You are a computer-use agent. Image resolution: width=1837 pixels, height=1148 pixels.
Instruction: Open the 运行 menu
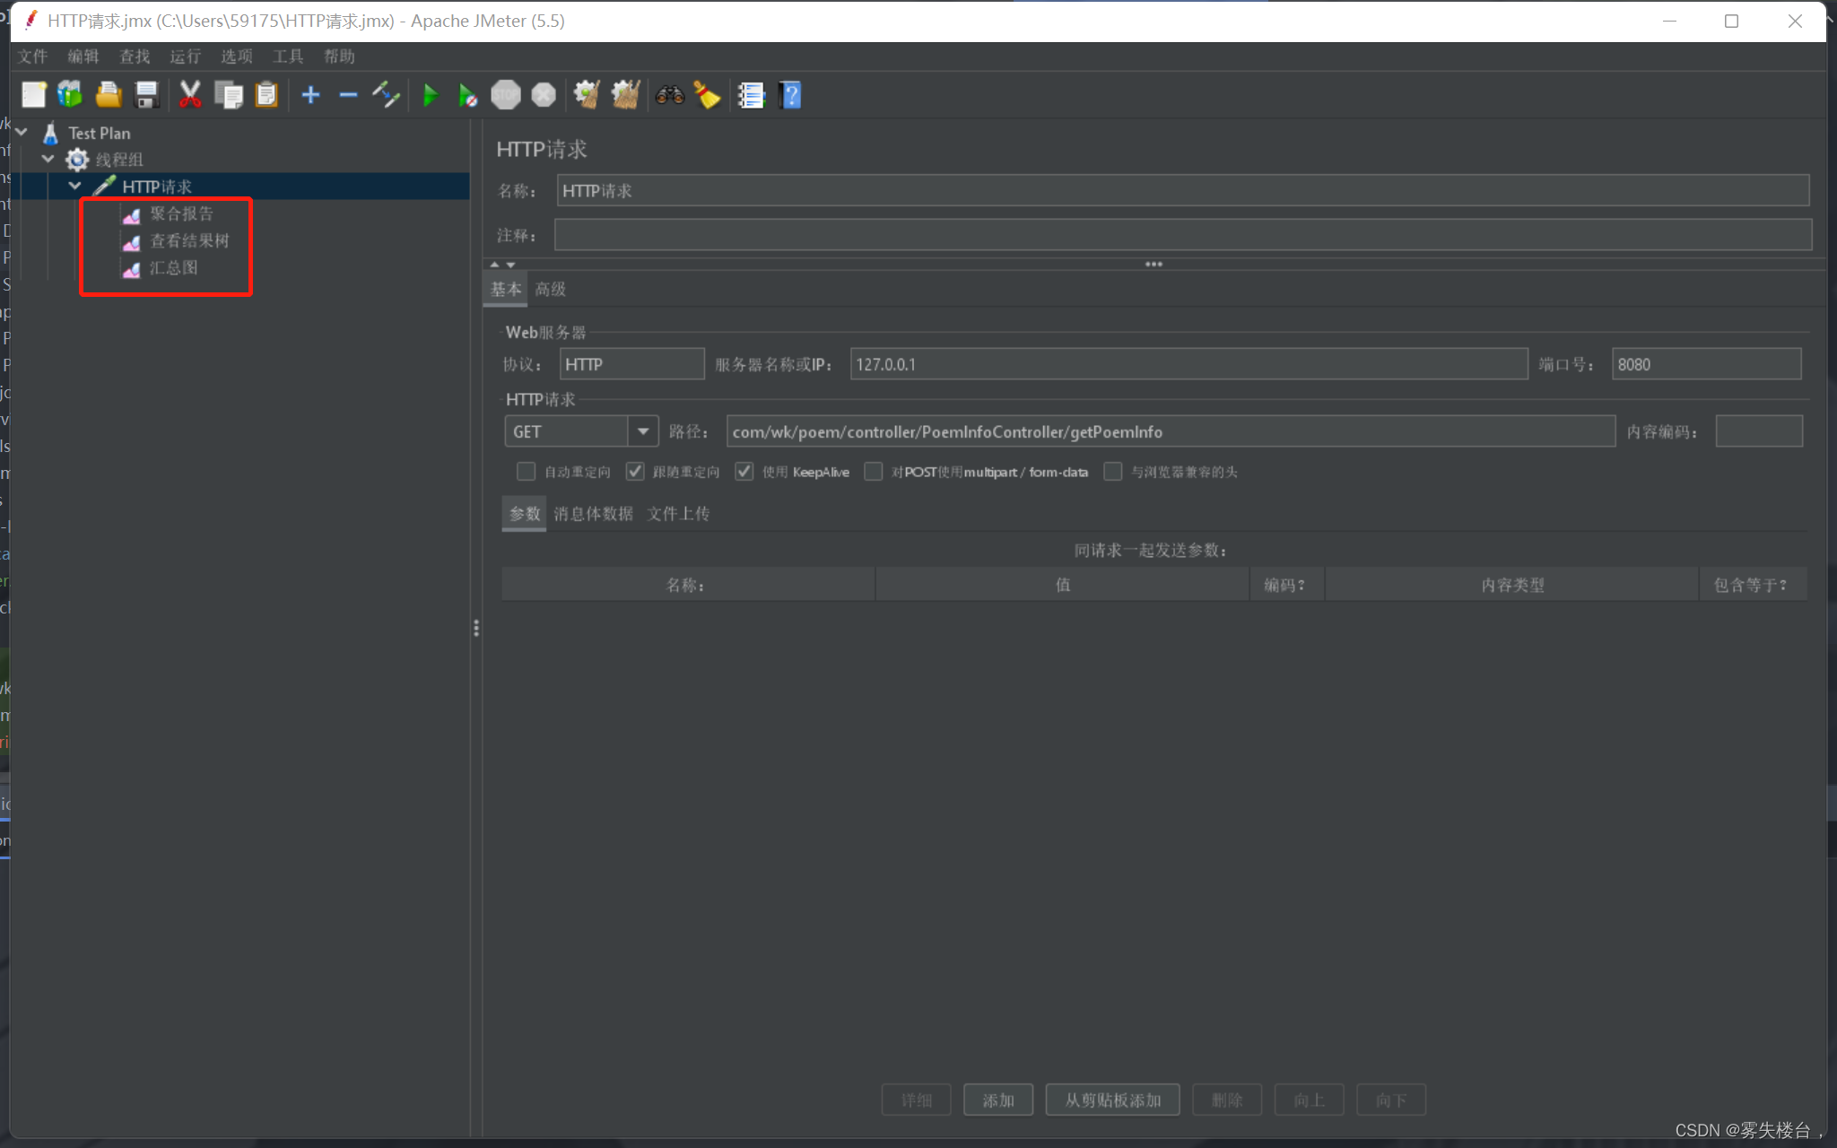coord(186,57)
